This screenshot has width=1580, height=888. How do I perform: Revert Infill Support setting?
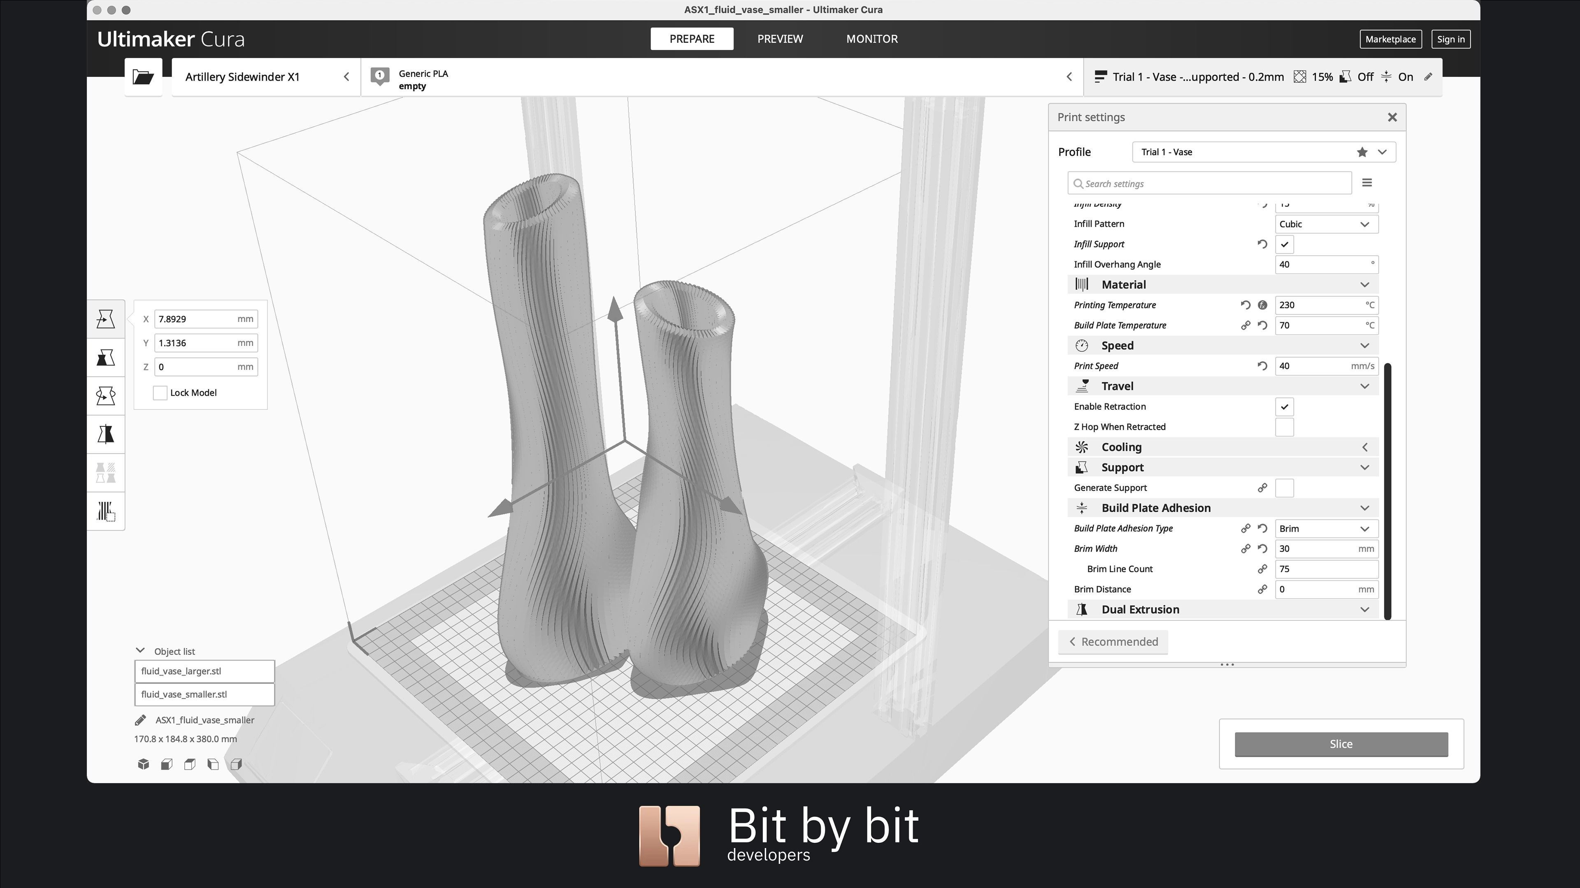tap(1262, 244)
